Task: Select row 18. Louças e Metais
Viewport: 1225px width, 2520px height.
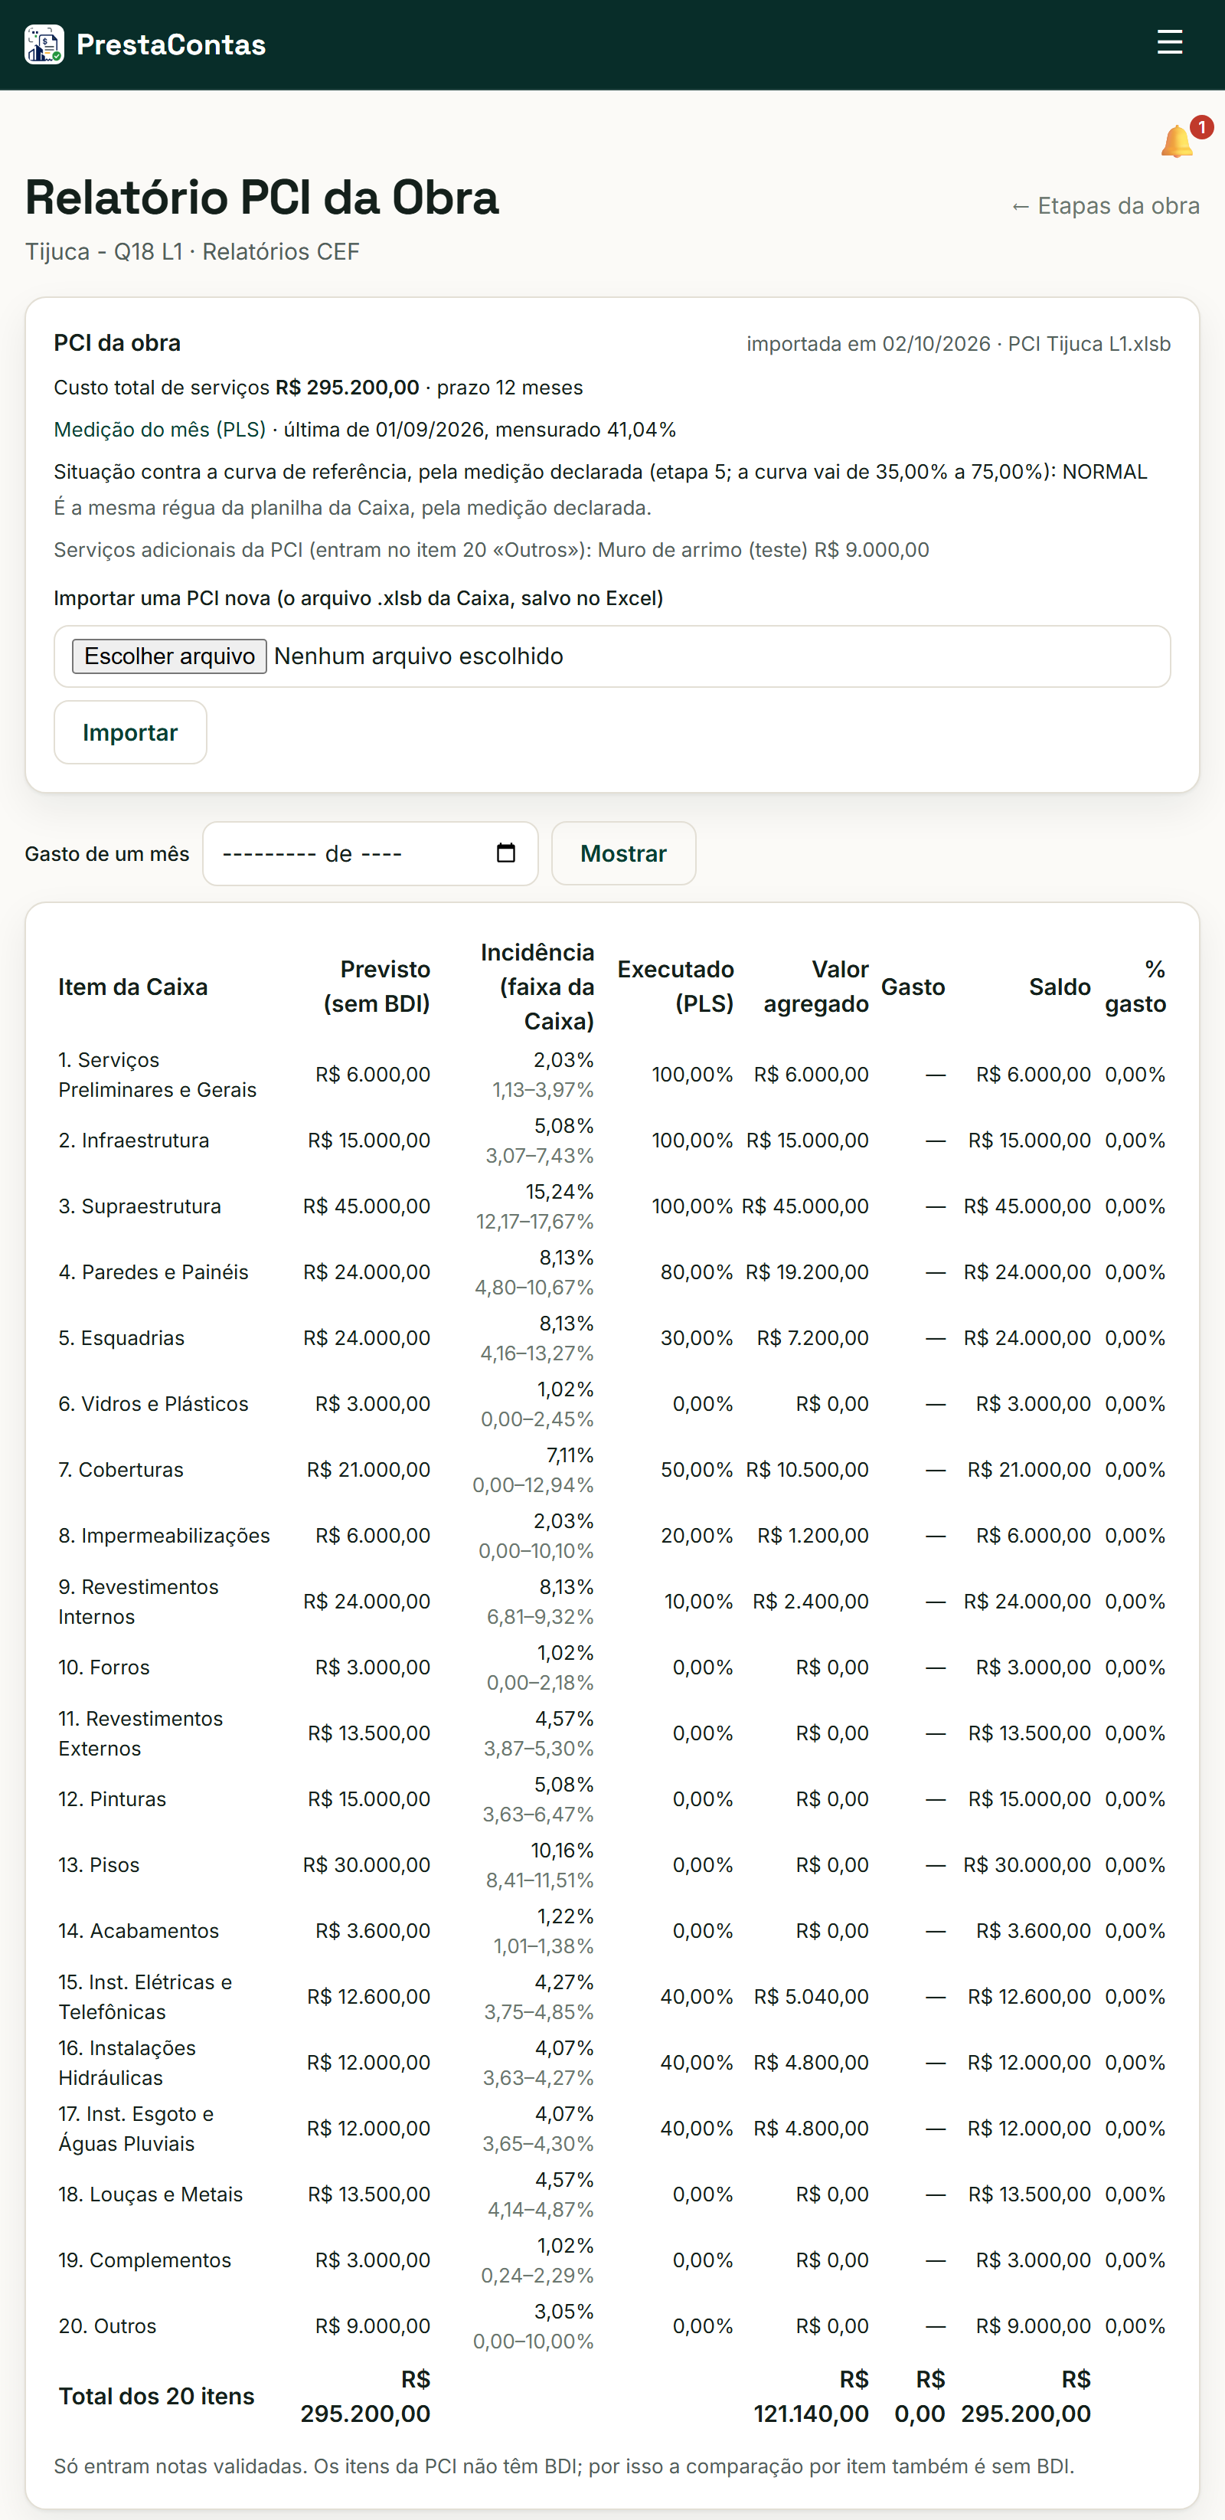Action: tap(612, 2194)
